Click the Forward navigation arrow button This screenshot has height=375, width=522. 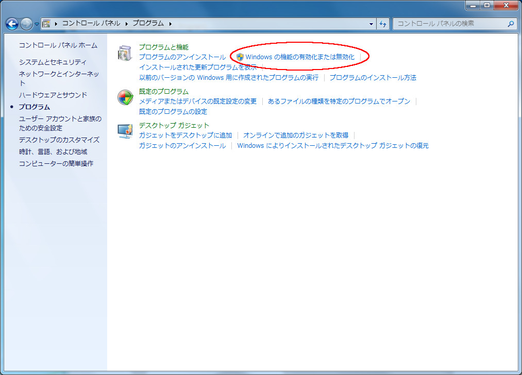[x=26, y=24]
